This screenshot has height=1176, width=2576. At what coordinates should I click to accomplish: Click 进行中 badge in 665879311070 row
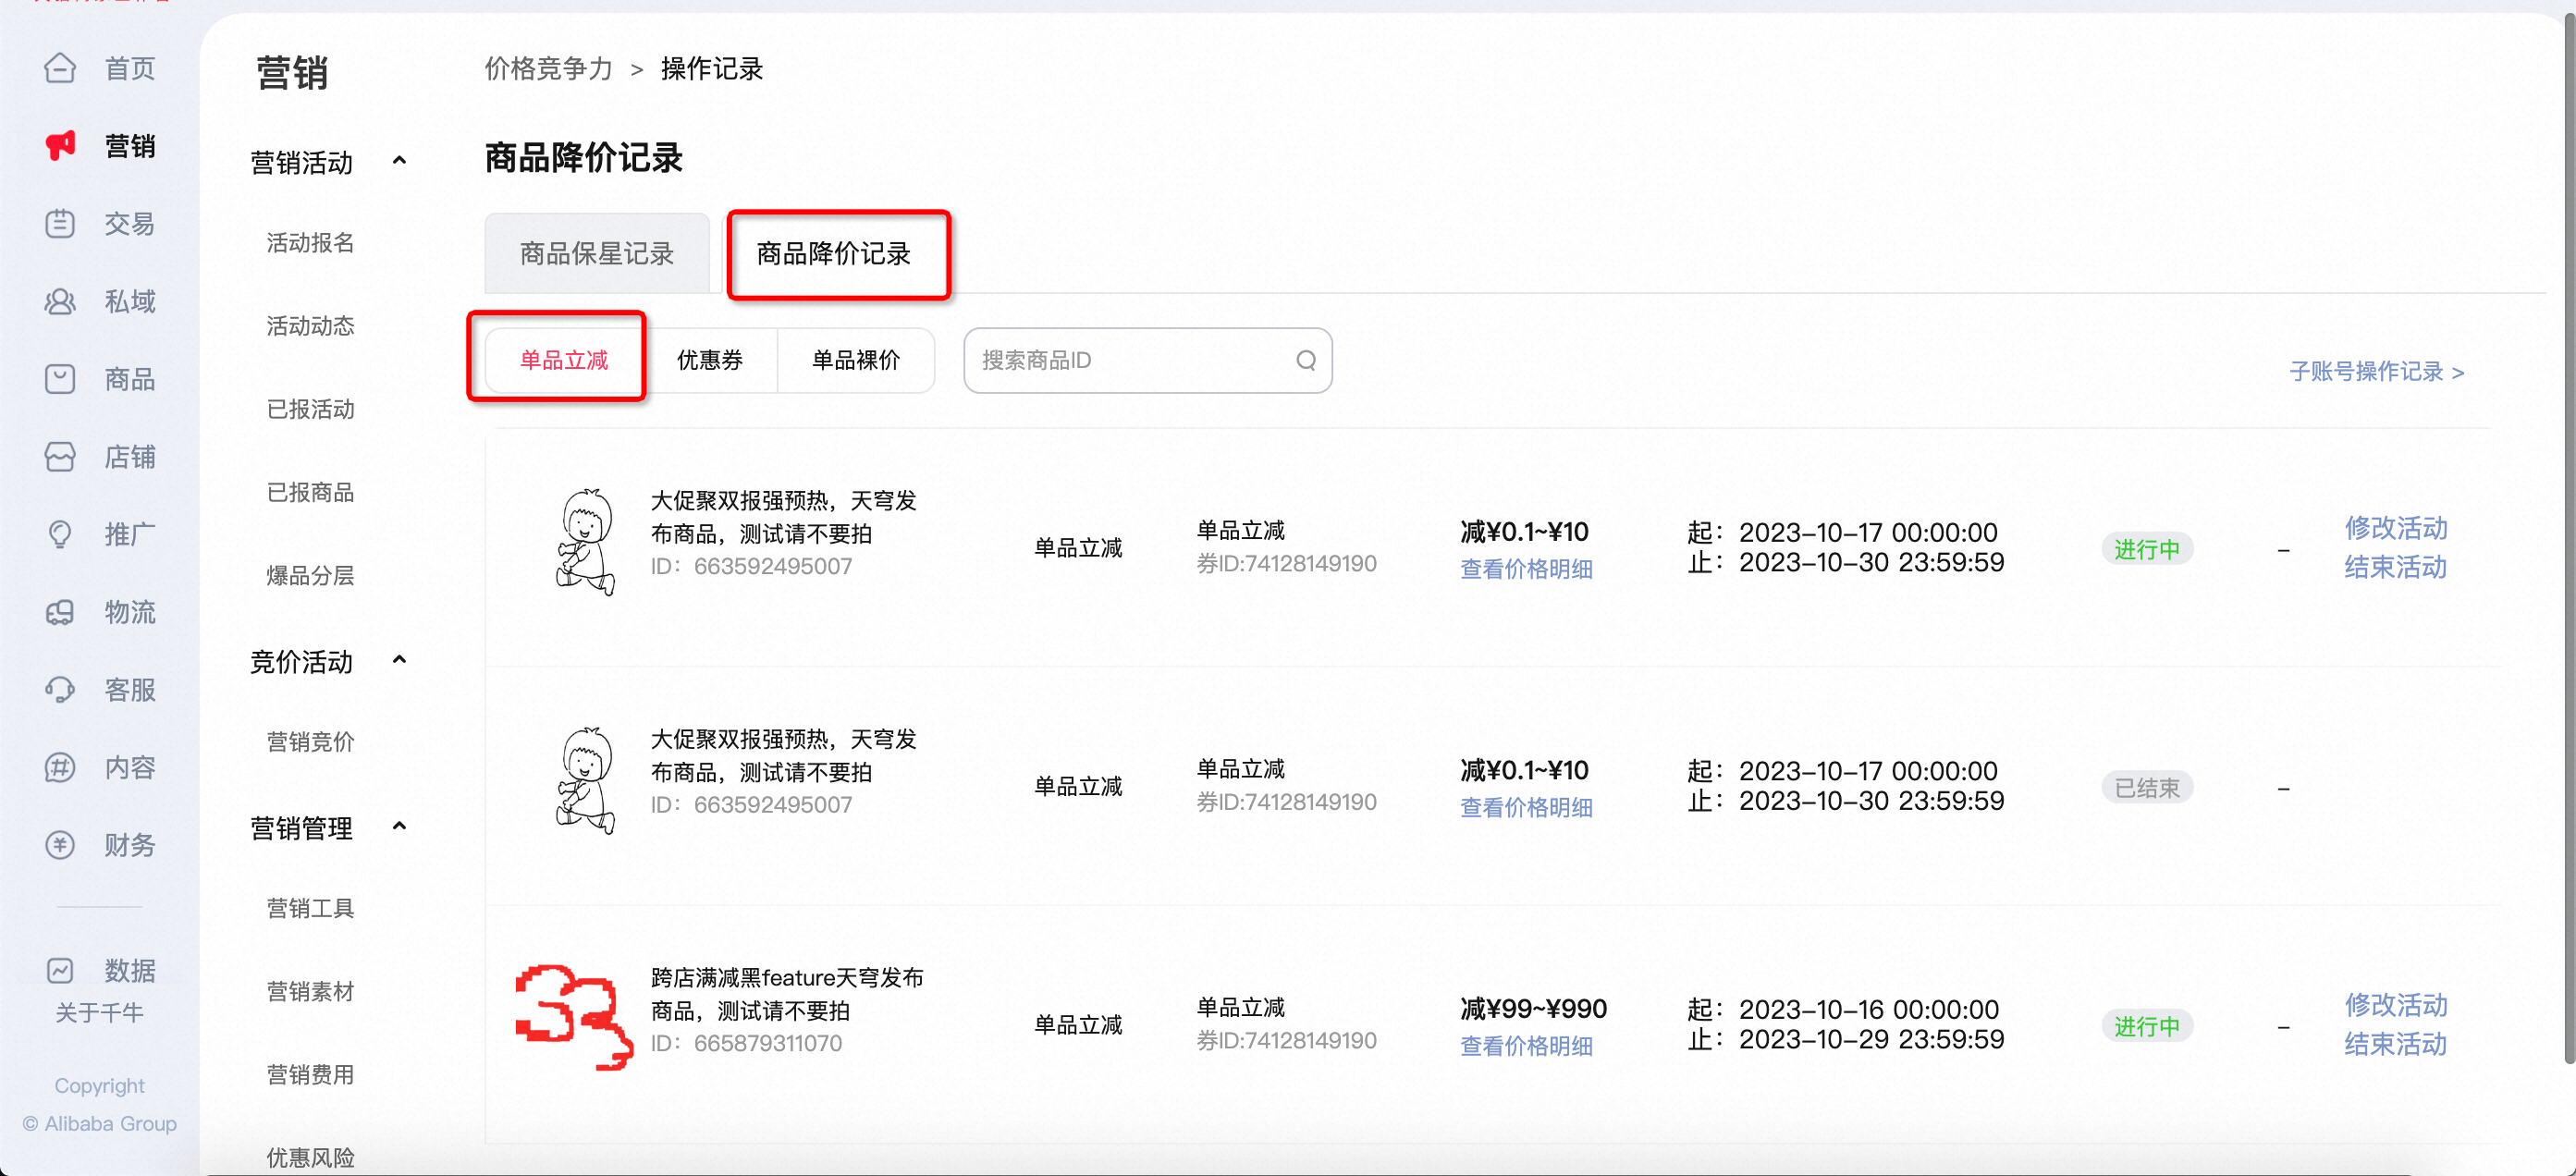coord(2147,1026)
